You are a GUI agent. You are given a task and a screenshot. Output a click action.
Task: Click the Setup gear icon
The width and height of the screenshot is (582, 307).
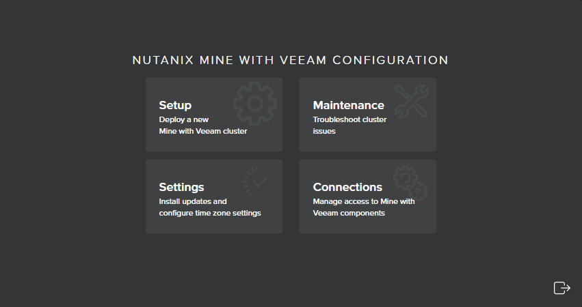pos(255,104)
